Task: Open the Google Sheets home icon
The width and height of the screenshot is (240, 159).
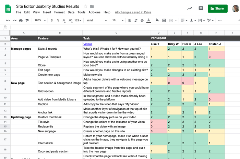Action: point(8,9)
